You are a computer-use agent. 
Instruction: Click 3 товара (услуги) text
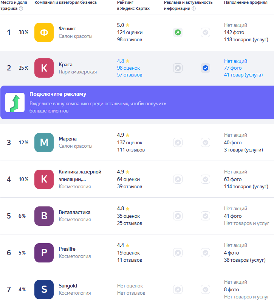(x=243, y=150)
